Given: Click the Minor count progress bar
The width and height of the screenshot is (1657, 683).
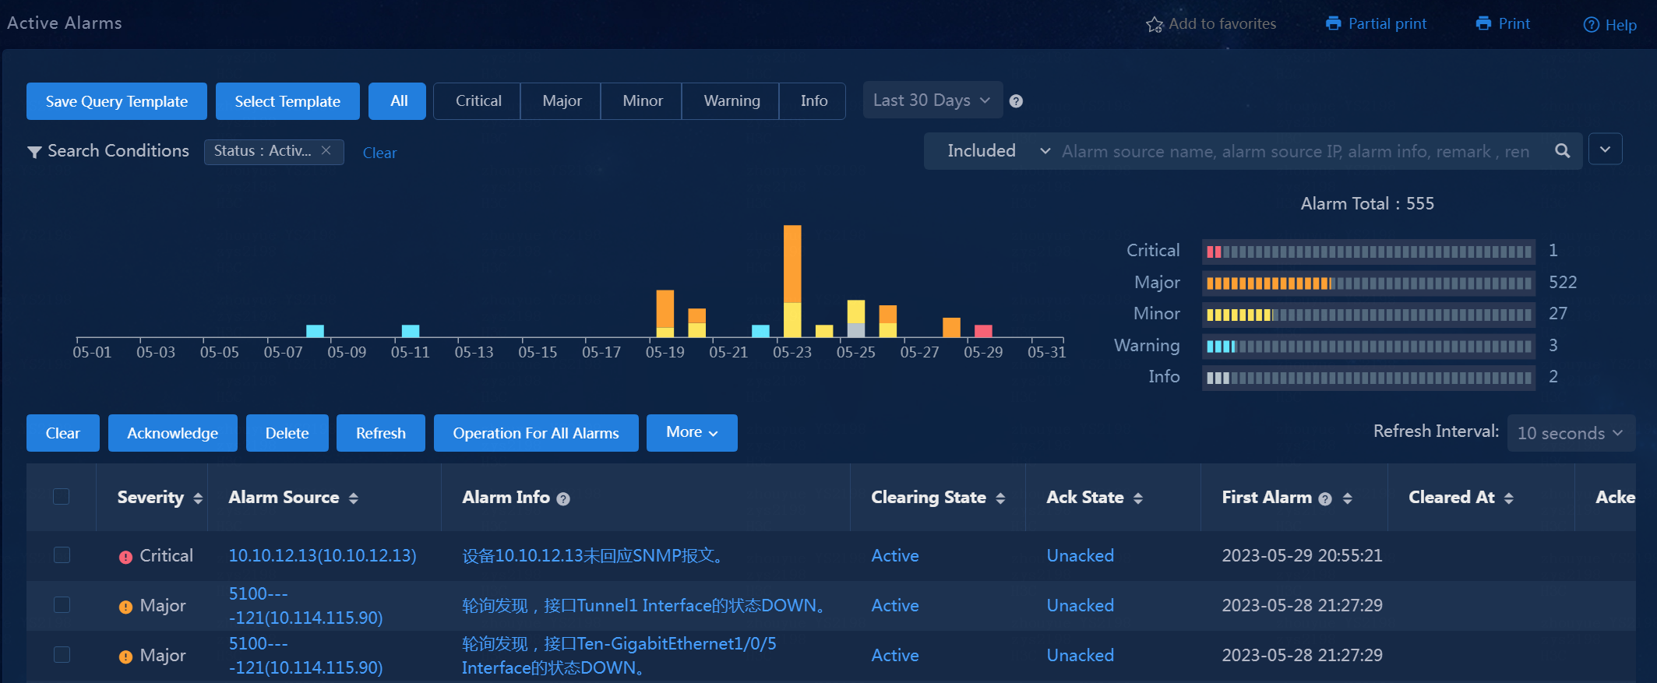Looking at the screenshot, I should tap(1368, 315).
